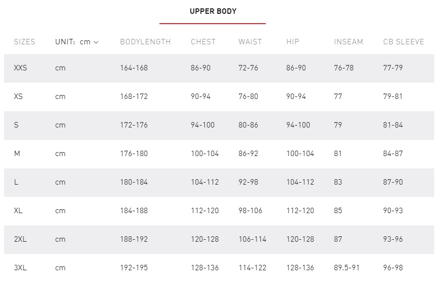
Task: Click the SIZES column header
Action: pyautogui.click(x=25, y=42)
